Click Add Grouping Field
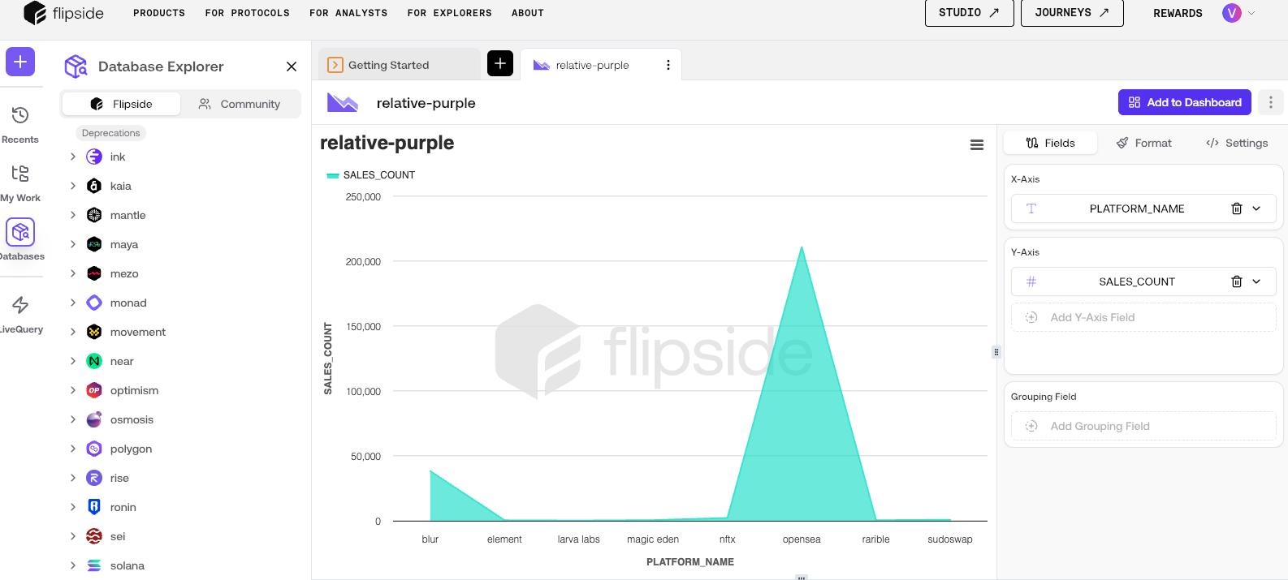Screen dimensions: 1288x580 (1143, 426)
